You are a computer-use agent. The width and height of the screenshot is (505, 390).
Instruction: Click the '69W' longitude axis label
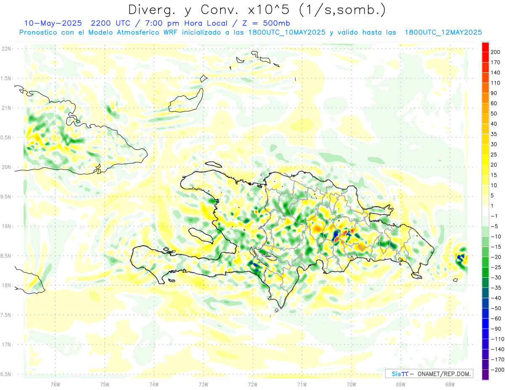(x=401, y=385)
